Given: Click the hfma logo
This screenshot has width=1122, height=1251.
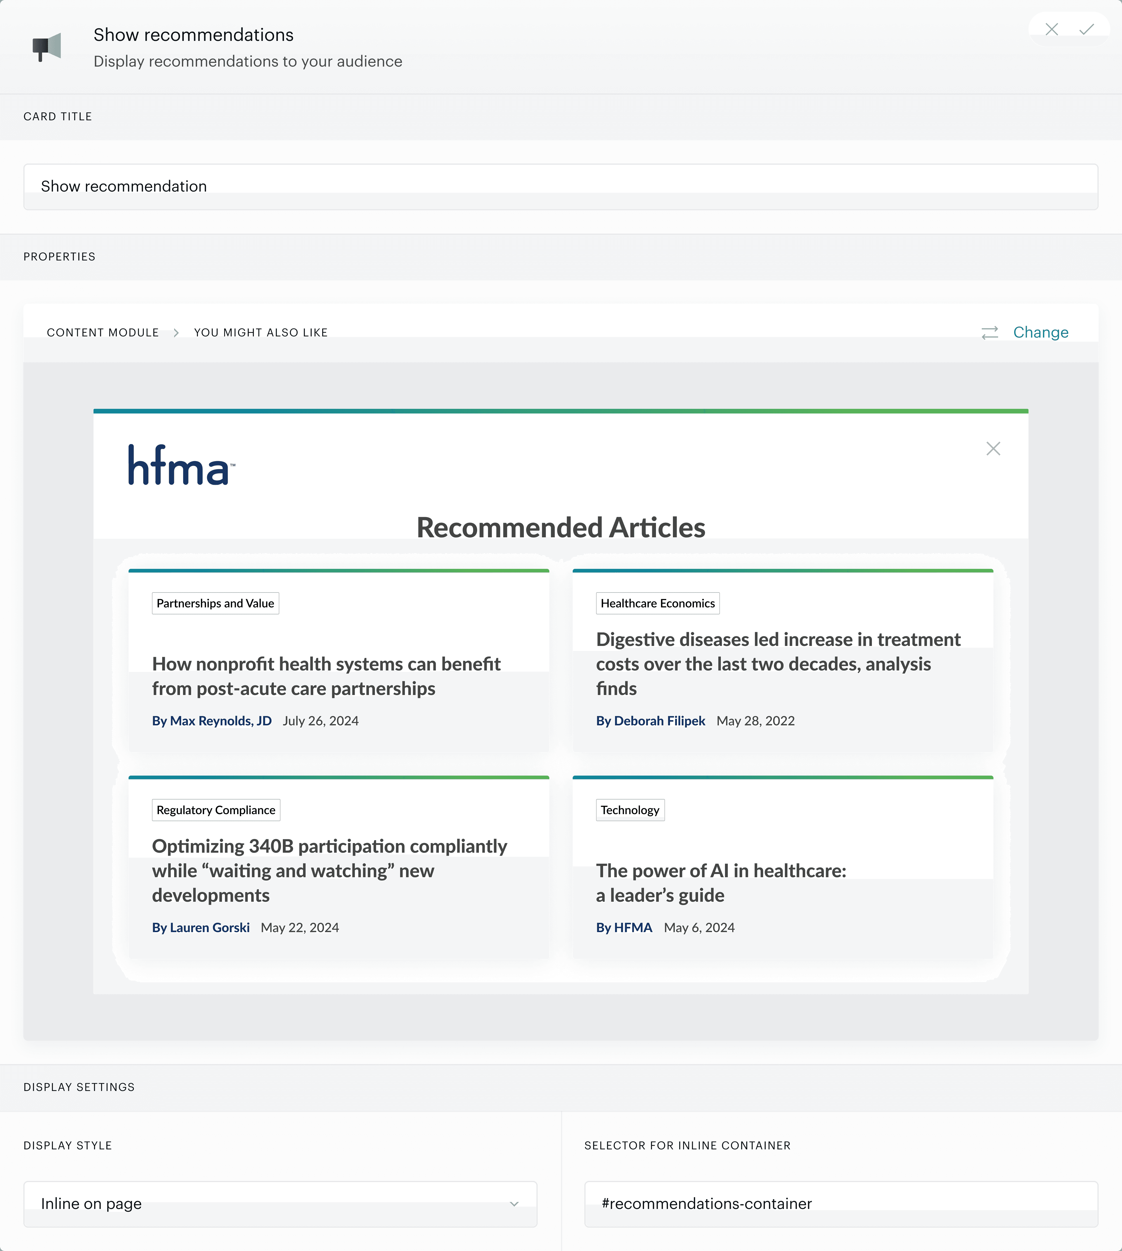Looking at the screenshot, I should (x=181, y=465).
